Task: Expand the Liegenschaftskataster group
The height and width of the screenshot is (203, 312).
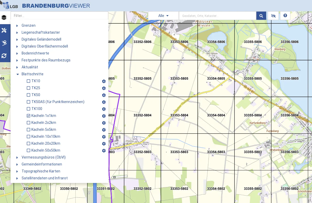Action: point(17,33)
